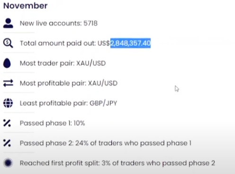This screenshot has width=235, height=174.
Task: Click the starburst icon beside first profit split
Action: coord(8,163)
